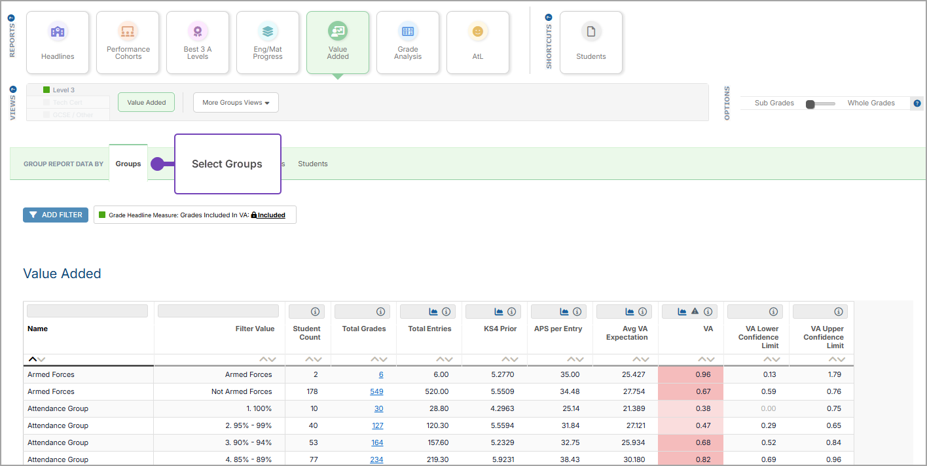Click the ADD FILTER button

56,215
